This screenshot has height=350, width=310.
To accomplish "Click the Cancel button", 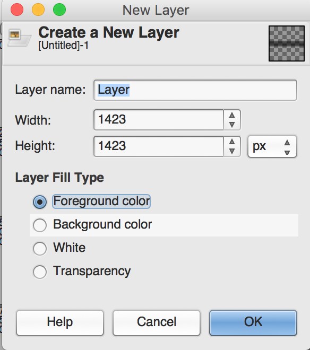I will click(157, 322).
